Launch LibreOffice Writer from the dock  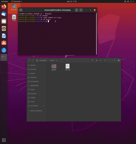pos(4,36)
